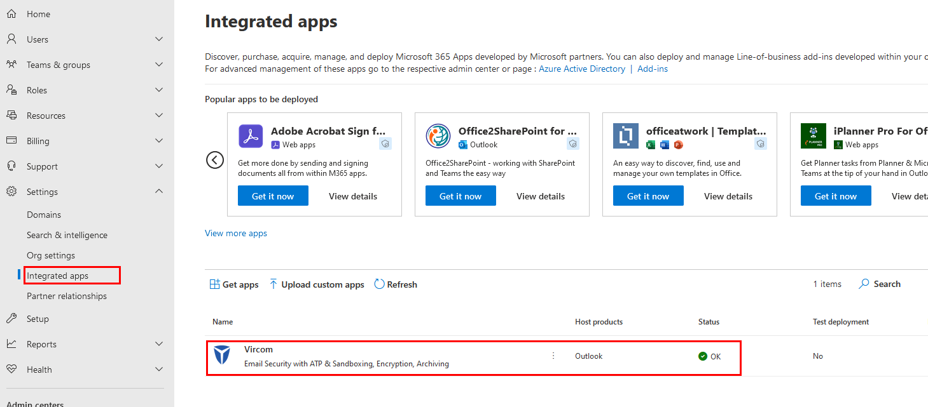Click the Support headset icon
928x407 pixels.
pos(11,166)
